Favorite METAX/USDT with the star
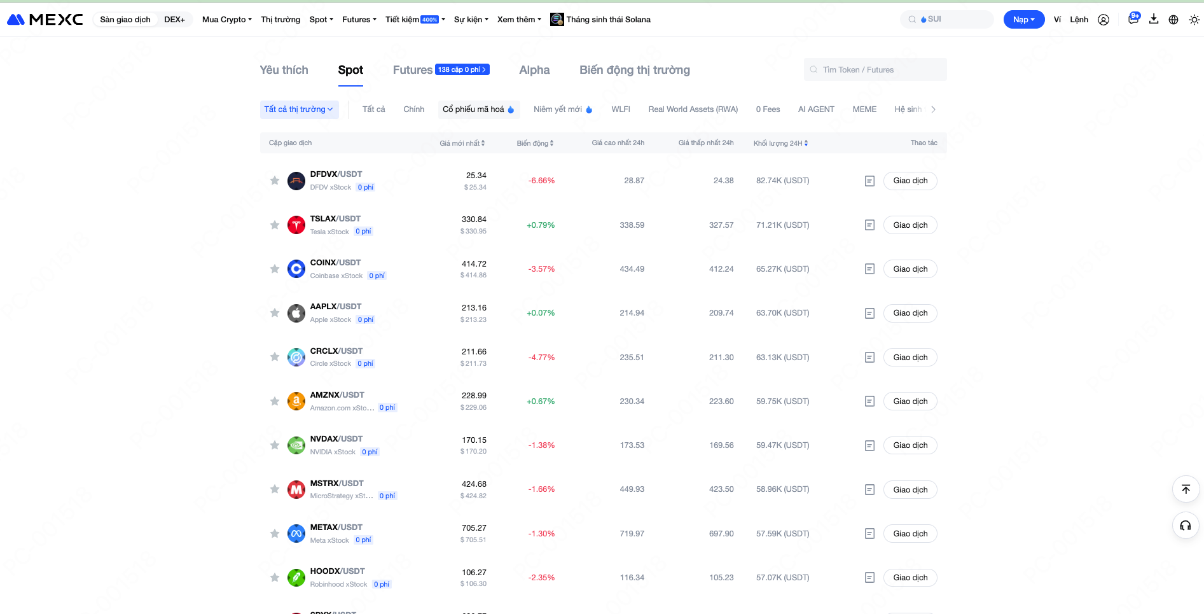The width and height of the screenshot is (1204, 614). (x=275, y=534)
